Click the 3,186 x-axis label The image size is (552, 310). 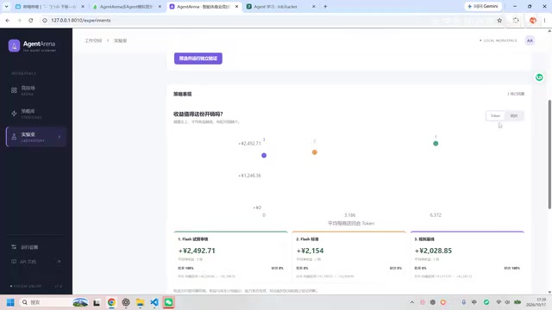[x=349, y=214]
